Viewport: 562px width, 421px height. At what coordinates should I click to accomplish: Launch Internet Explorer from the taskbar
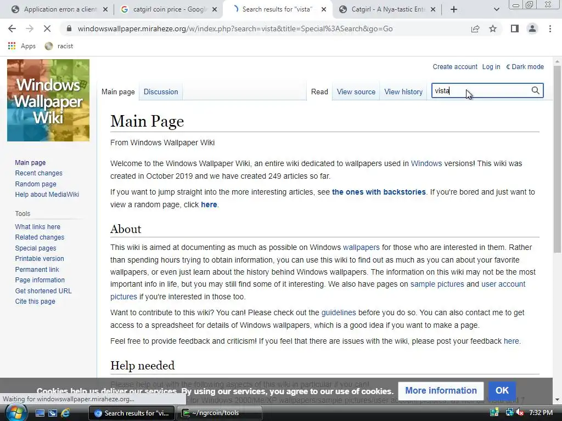click(66, 413)
